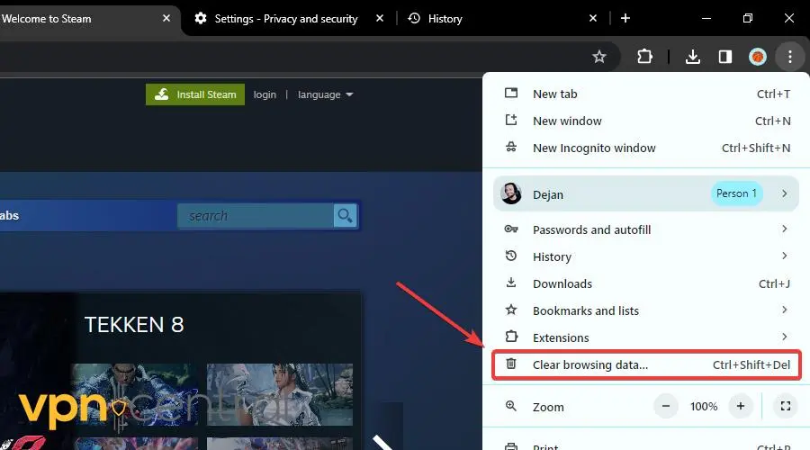Viewport: 810px width, 450px height.
Task: Click the Steam search magnifier button
Action: (x=345, y=215)
